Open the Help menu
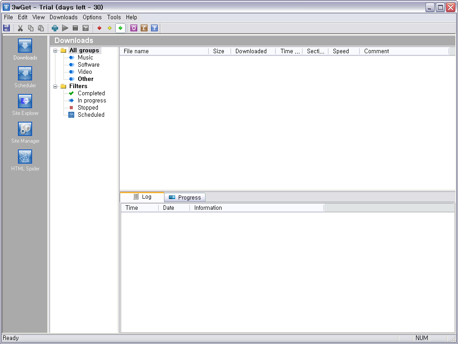 click(x=131, y=17)
